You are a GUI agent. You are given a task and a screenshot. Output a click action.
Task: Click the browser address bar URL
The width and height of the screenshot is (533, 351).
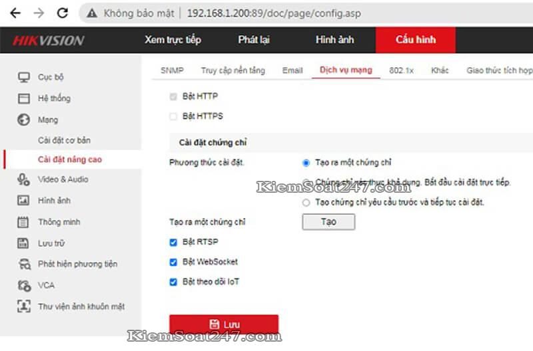274,13
